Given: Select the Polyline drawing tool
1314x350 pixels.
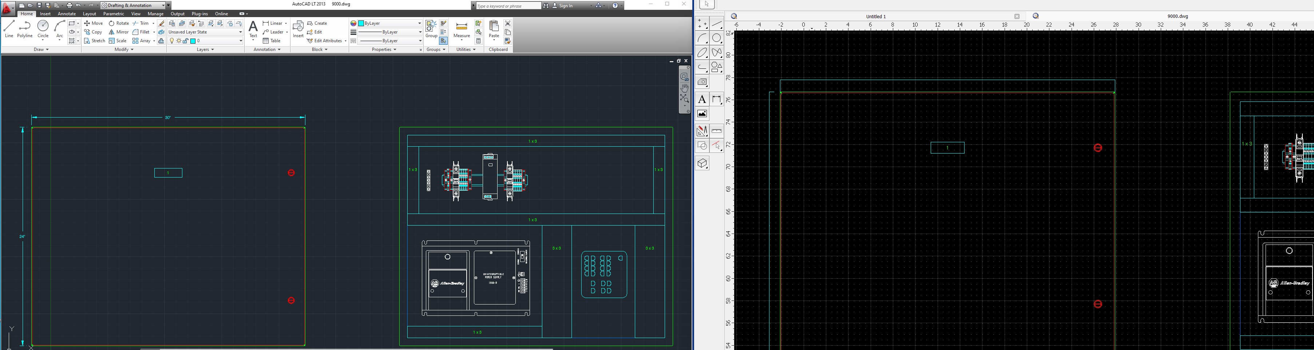Looking at the screenshot, I should tap(24, 29).
